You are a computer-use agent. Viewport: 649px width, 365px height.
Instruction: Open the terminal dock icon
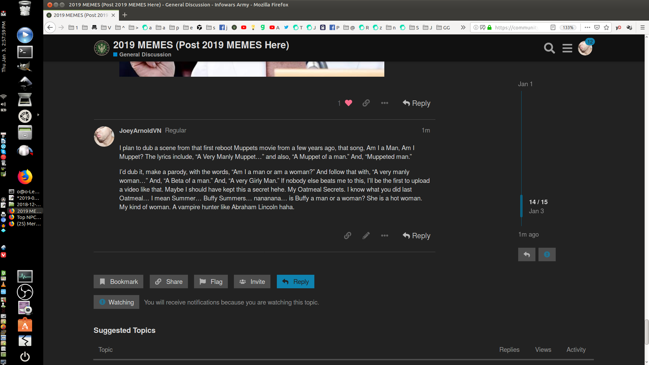[x=25, y=52]
